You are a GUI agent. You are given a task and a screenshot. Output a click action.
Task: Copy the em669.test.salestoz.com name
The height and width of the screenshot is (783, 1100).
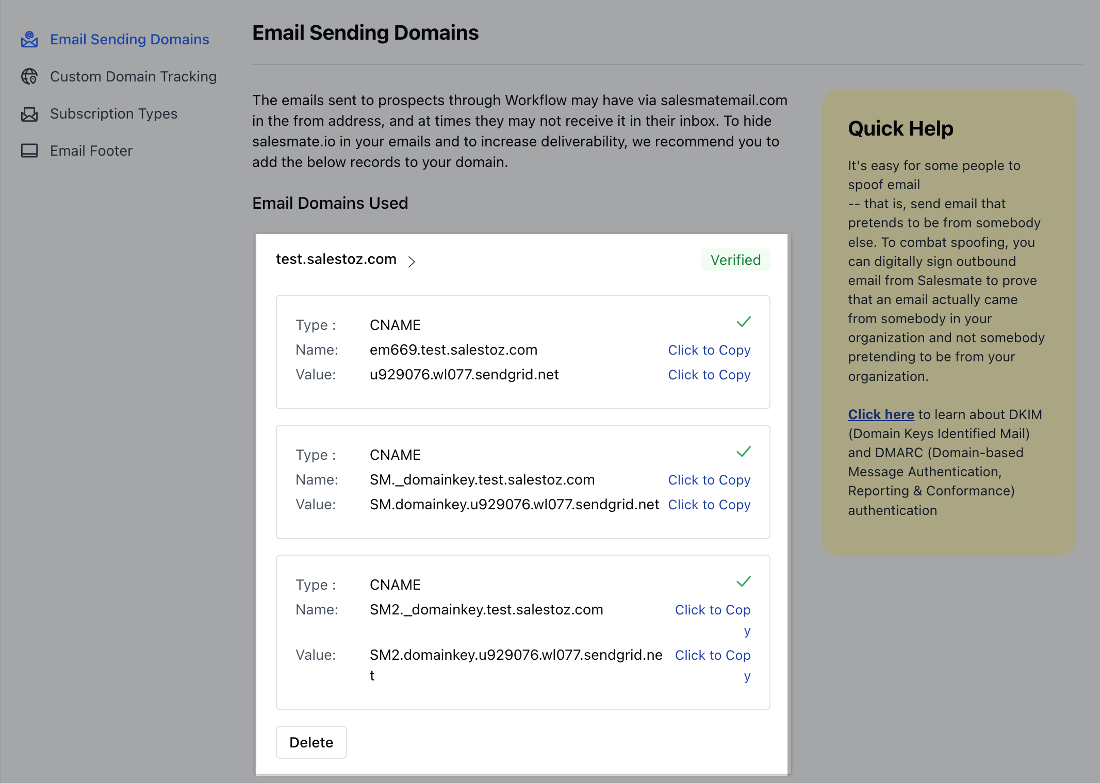(x=709, y=350)
